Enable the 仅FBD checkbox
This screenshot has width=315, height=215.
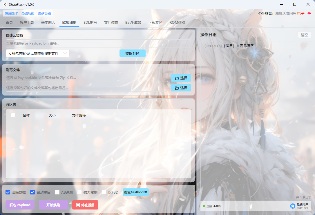pyautogui.click(x=104, y=192)
